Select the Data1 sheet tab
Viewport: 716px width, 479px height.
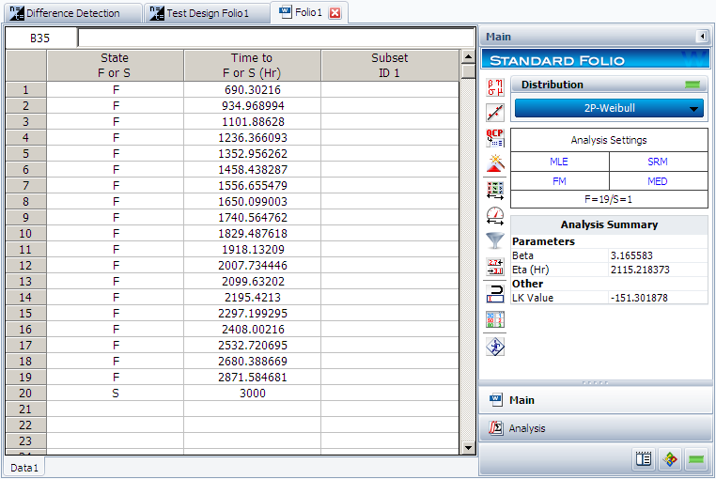click(x=24, y=467)
